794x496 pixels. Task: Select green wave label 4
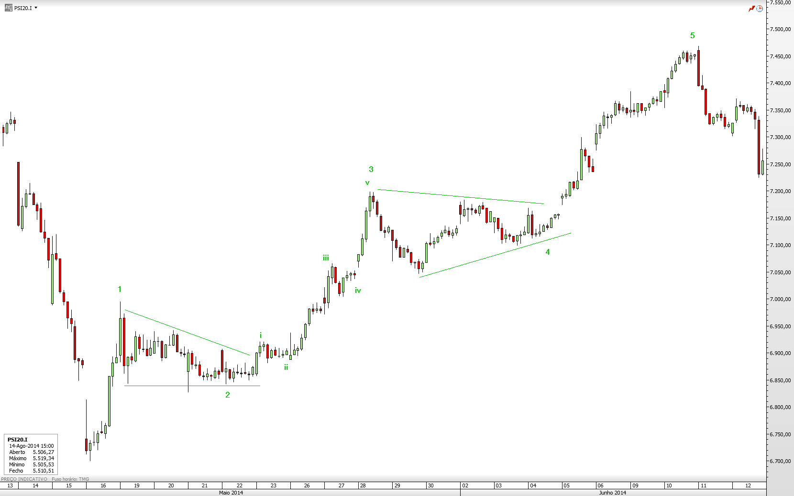point(548,252)
